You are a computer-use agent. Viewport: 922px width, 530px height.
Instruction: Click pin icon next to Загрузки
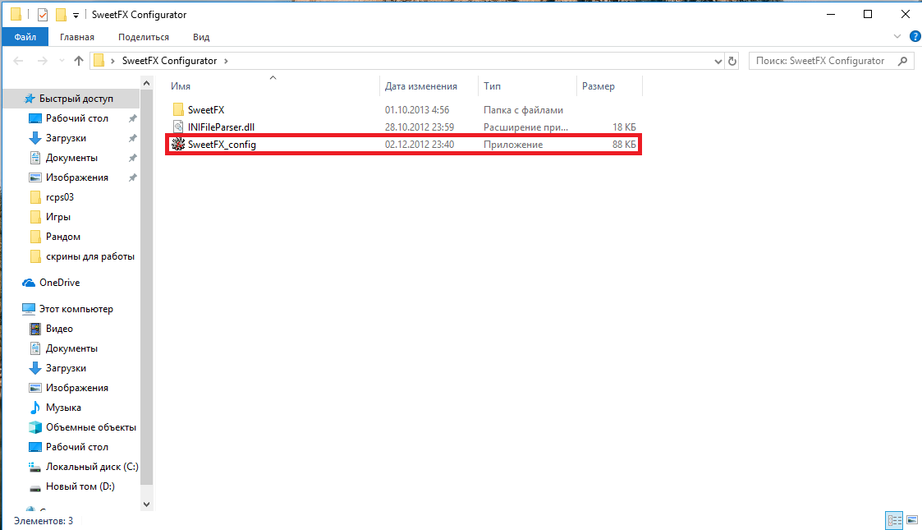133,138
